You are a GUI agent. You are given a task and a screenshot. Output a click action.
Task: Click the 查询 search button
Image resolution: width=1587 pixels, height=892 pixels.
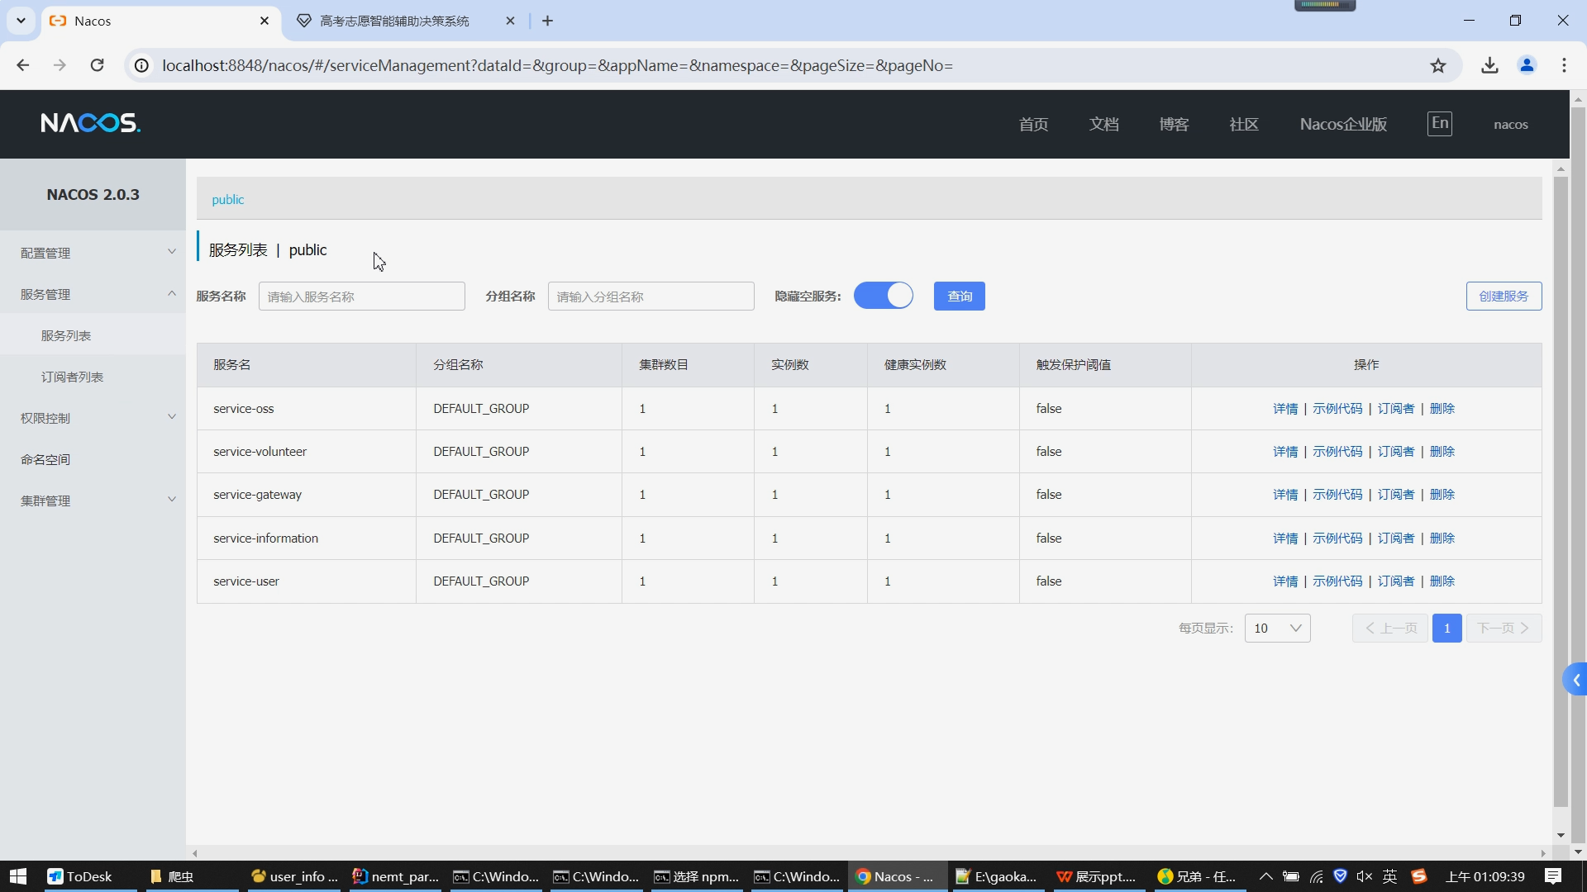coord(959,296)
